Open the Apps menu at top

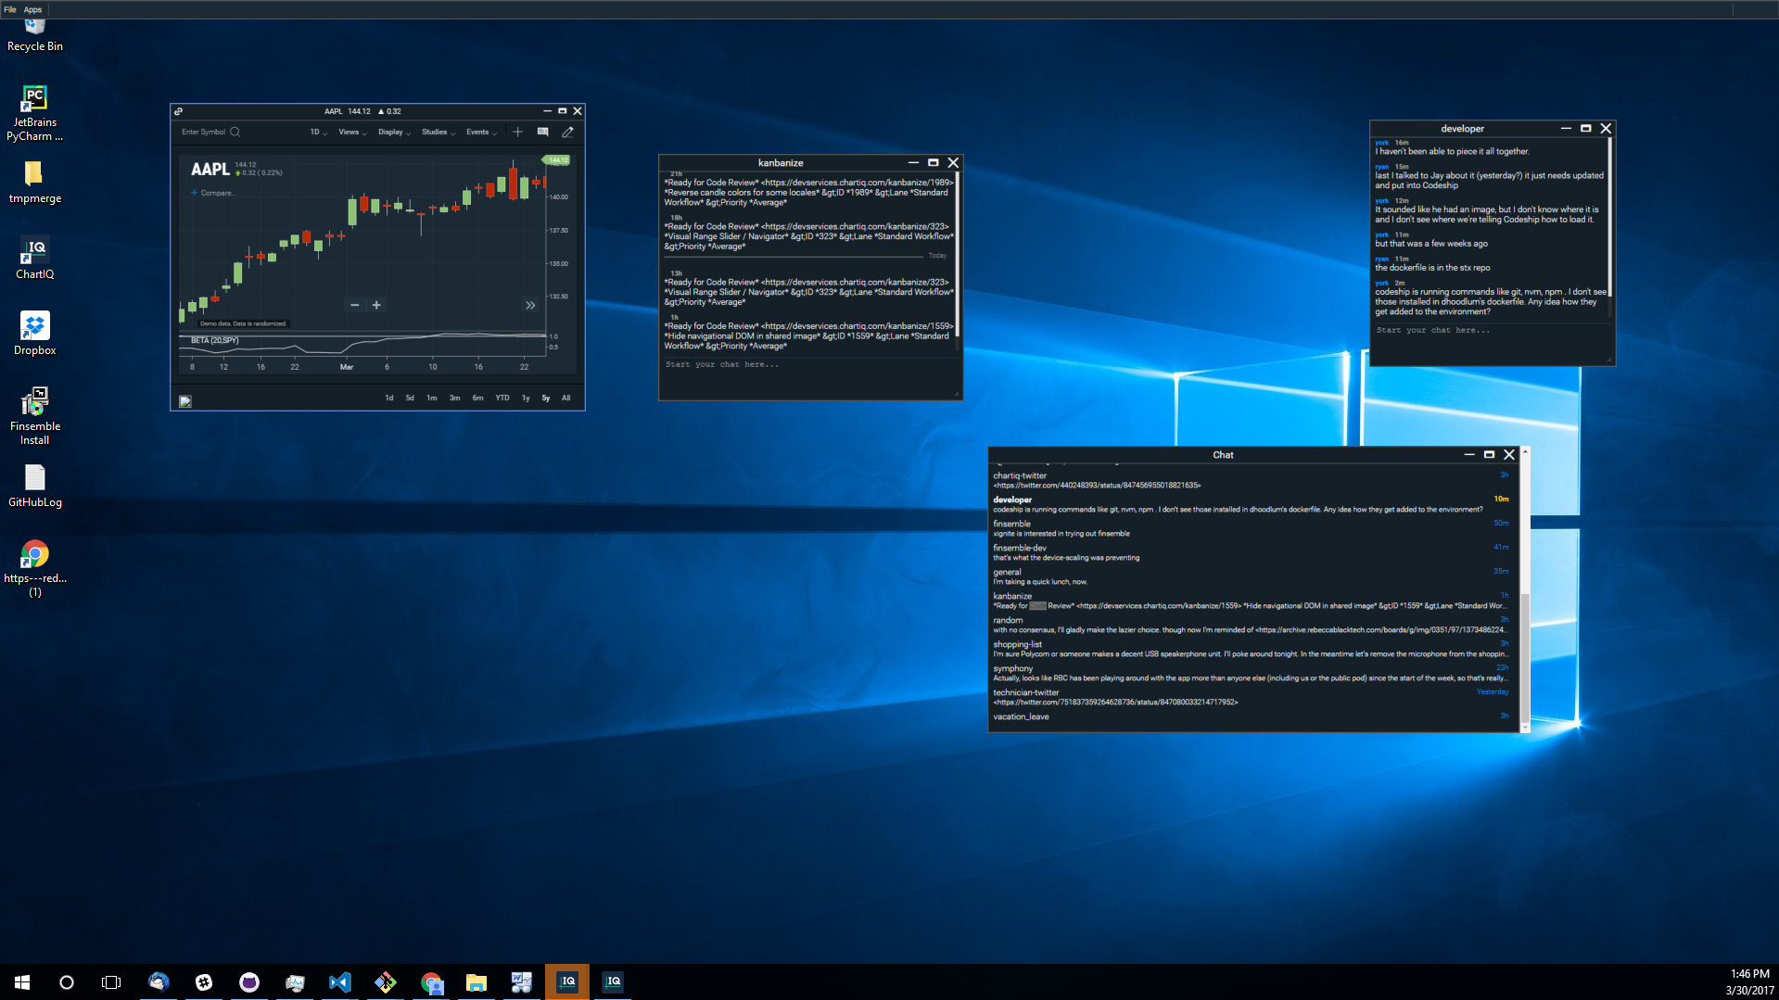coord(33,9)
